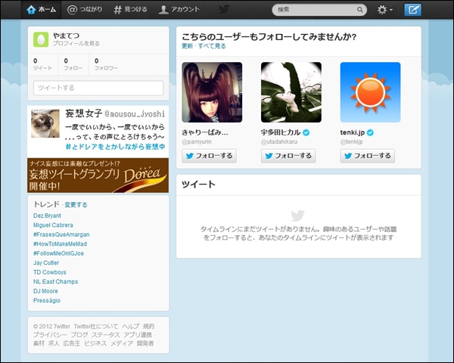454x363 pixels.
Task: Open trend DJ Moore
Action: coord(45,291)
